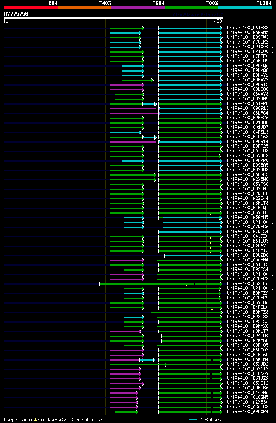
Task: Select the UniRef100_C5WUM4 label
Action: [x=248, y=360]
